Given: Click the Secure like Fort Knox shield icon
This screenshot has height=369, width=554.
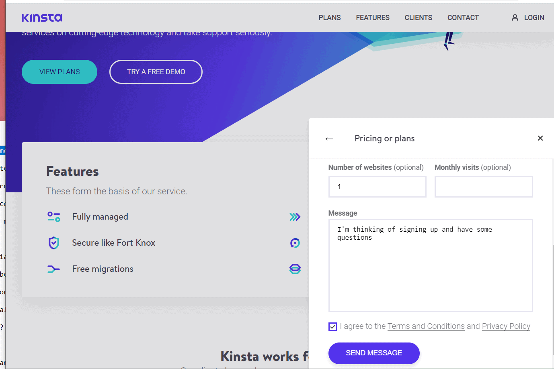Looking at the screenshot, I should point(54,243).
